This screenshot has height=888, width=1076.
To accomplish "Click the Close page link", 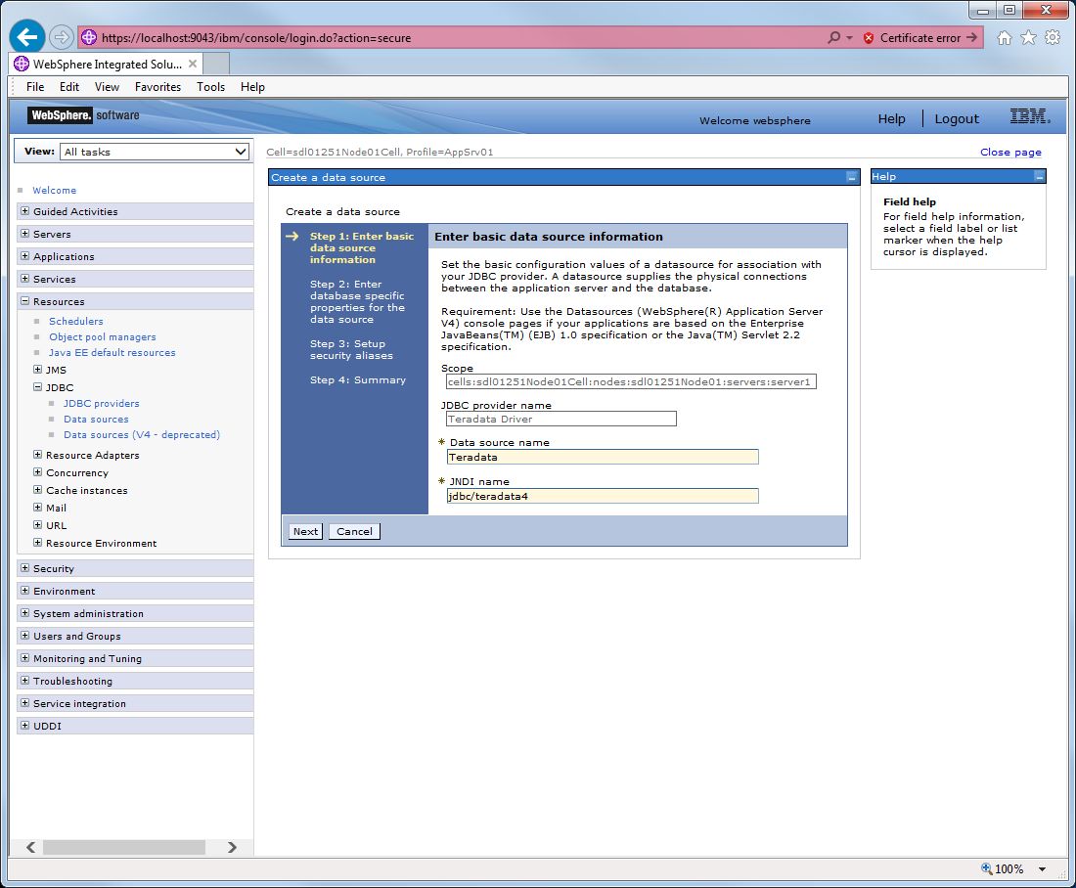I will [1010, 152].
